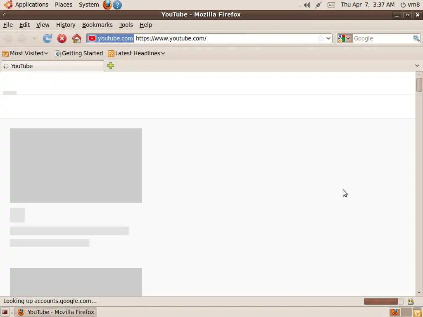Click the greyed-out Back arrow
Screen dimensions: 423x317
8,38
